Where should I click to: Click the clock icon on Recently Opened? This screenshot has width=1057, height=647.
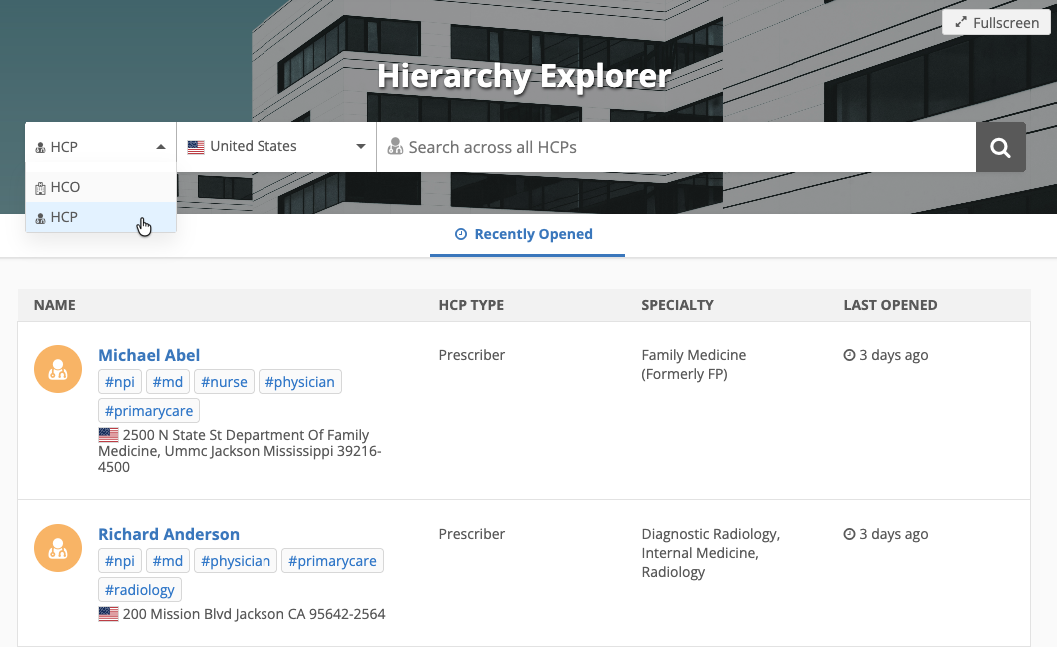(461, 235)
